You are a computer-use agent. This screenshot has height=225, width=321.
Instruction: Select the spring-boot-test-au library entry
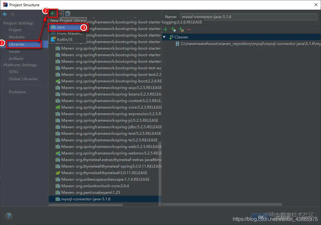coord(111,68)
